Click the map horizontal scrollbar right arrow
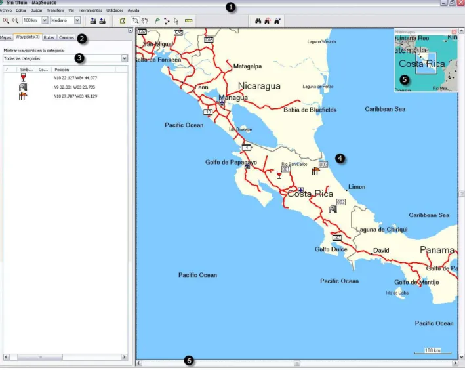The image size is (465, 370). point(455,363)
